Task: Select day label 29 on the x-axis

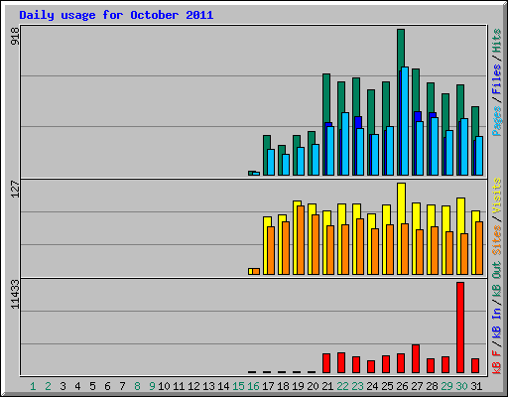Action: (x=446, y=386)
